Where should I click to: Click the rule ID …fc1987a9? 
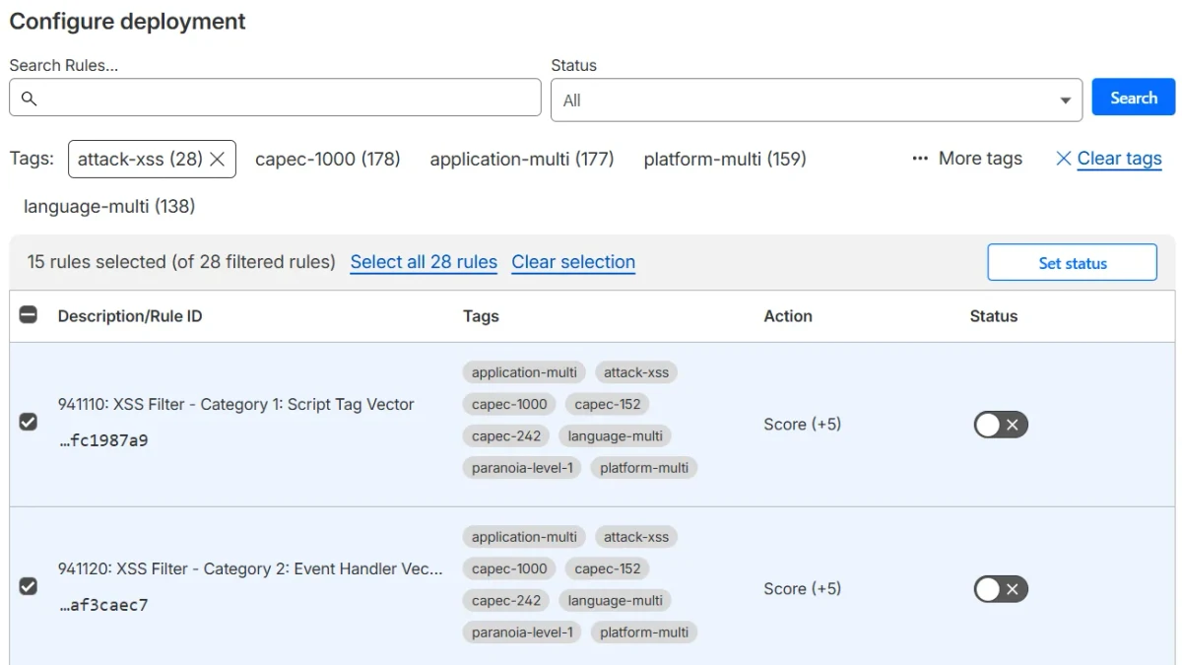tap(103, 440)
